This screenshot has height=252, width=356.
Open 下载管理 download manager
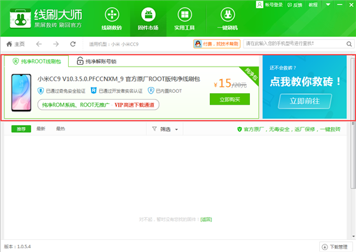coord(336,246)
